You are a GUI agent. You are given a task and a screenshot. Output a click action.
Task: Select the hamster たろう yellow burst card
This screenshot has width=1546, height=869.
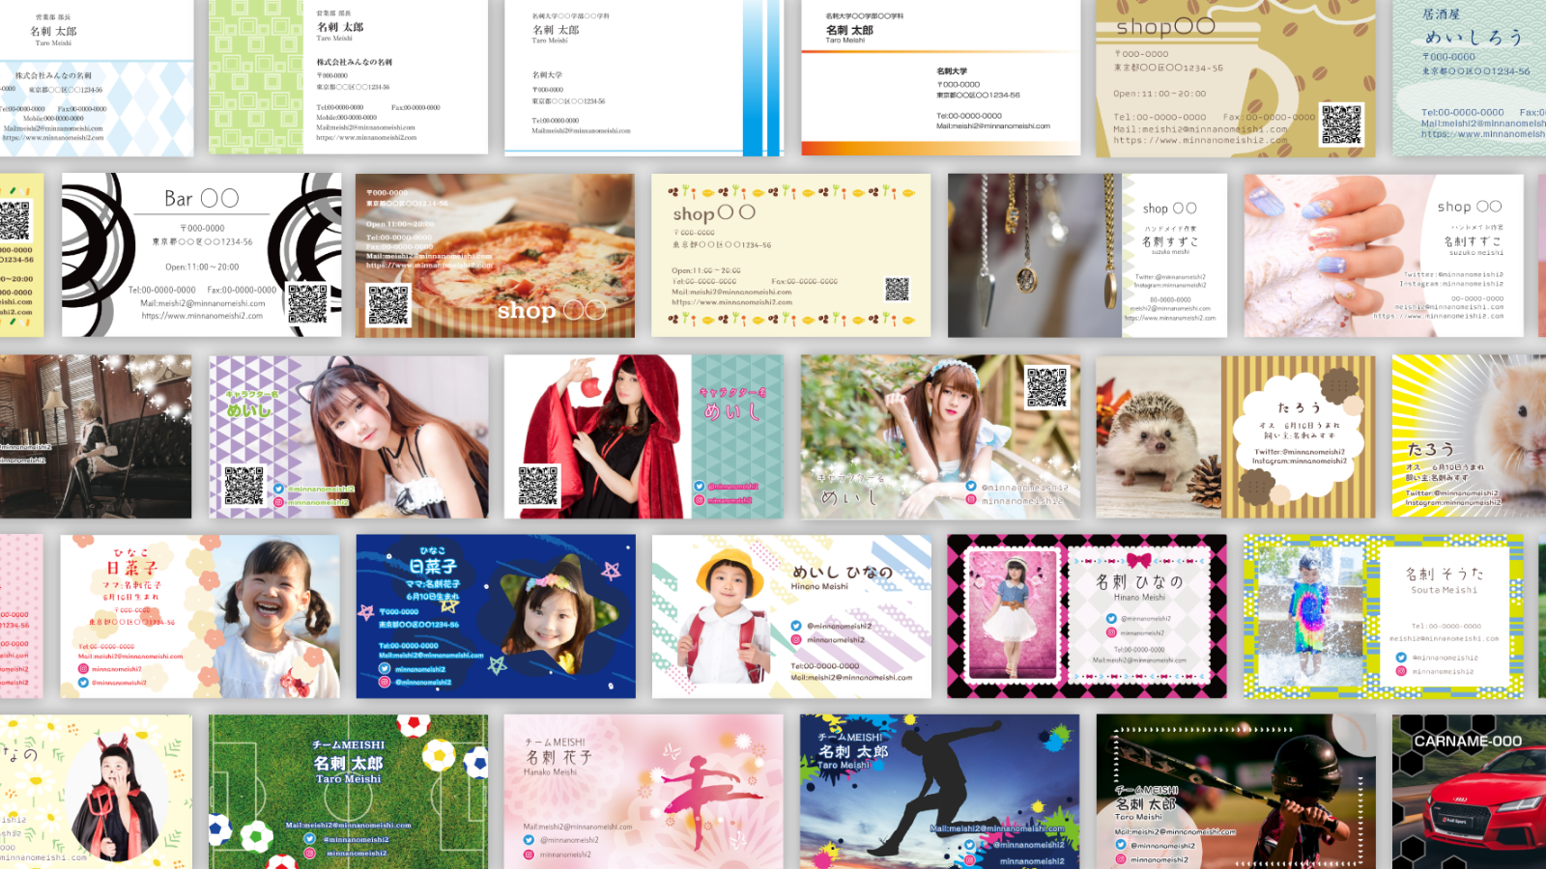[x=1469, y=434]
